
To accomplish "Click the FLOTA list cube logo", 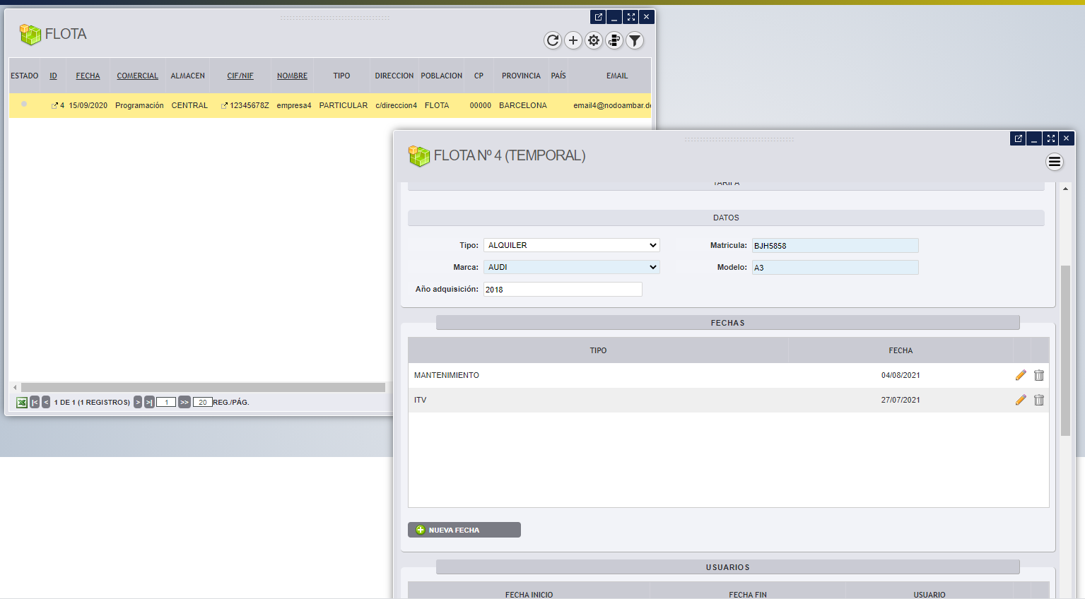I will coord(30,34).
